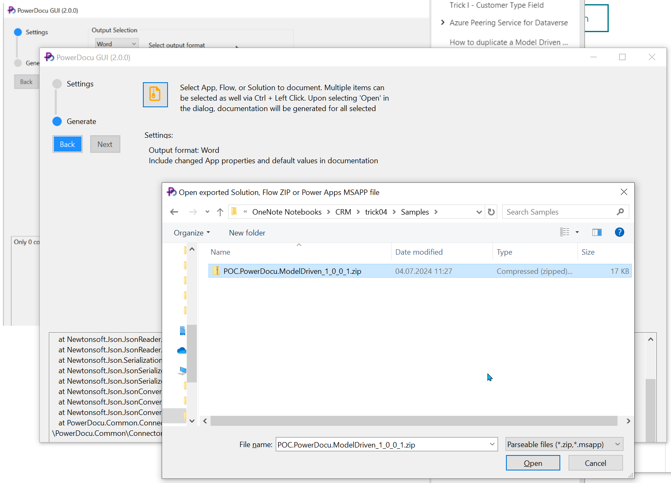This screenshot has width=671, height=483.
Task: Sort files by the Date modified column
Action: tap(442, 252)
